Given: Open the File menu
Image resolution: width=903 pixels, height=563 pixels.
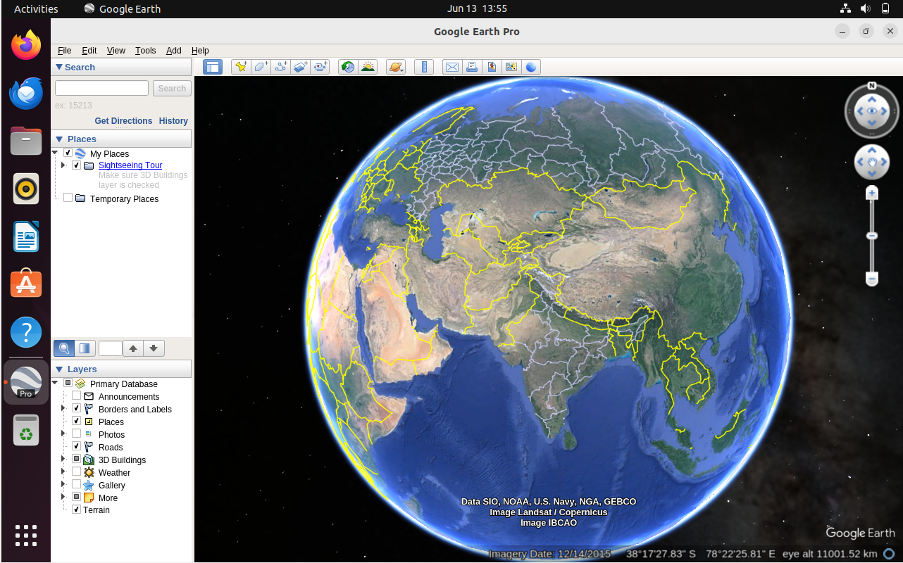Looking at the screenshot, I should point(65,51).
